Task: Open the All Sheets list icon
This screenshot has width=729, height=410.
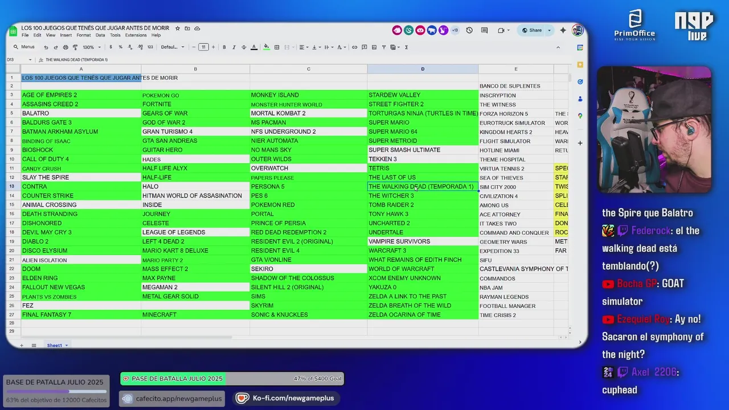Action: [34, 346]
